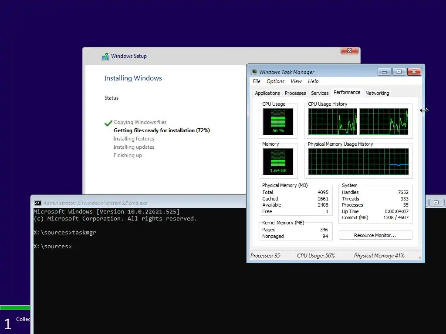The width and height of the screenshot is (446, 334).
Task: Click the green checkmark beside Copying Windows files
Action: pyautogui.click(x=108, y=123)
